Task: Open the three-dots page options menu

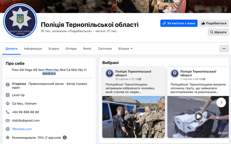Action: pos(224,48)
